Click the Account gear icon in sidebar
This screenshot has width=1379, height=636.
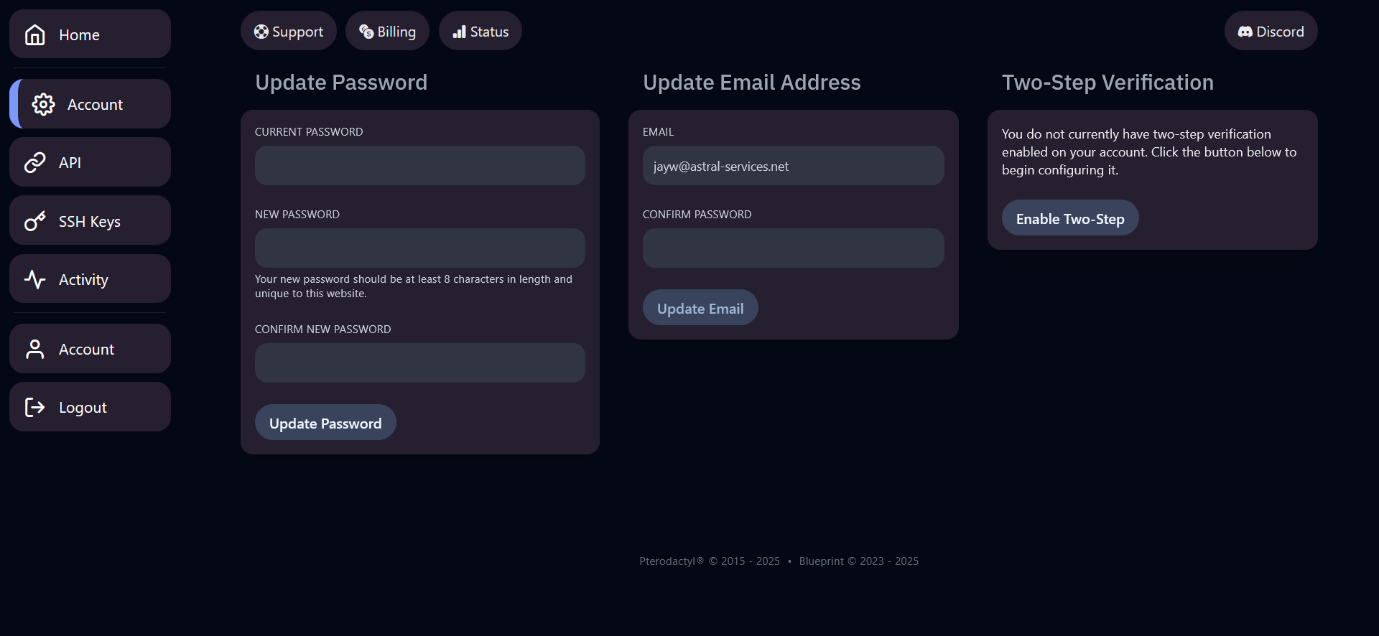tap(43, 105)
